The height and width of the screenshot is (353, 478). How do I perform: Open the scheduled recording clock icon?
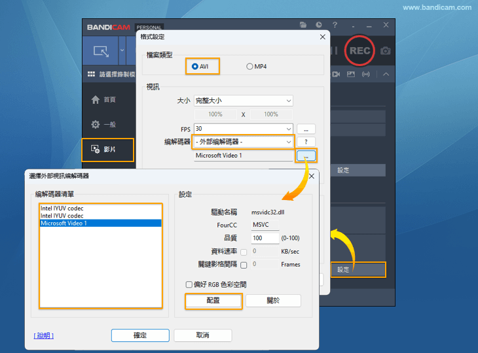[319, 25]
